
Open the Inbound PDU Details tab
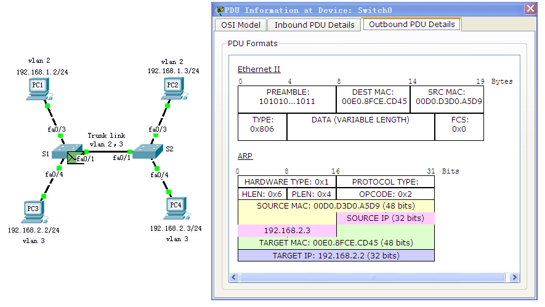(314, 25)
